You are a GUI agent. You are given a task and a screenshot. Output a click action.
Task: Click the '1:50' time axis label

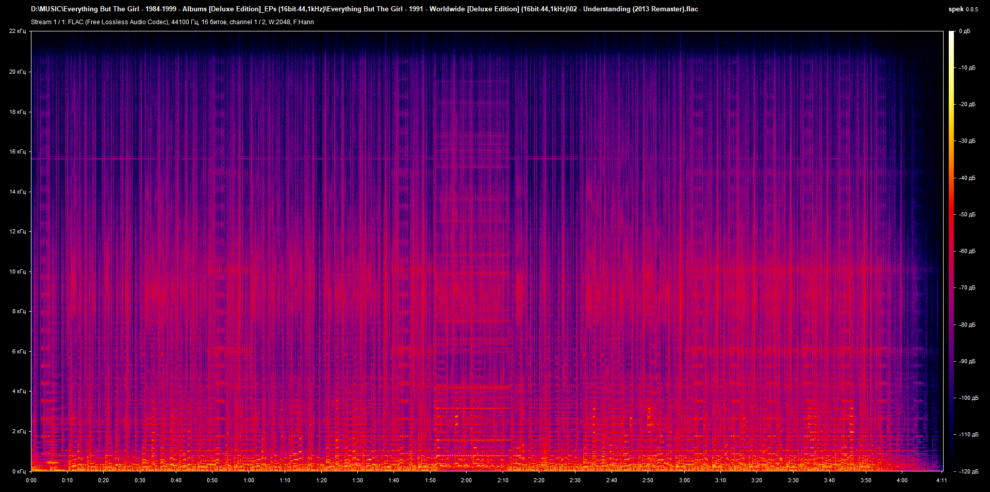[x=431, y=480]
